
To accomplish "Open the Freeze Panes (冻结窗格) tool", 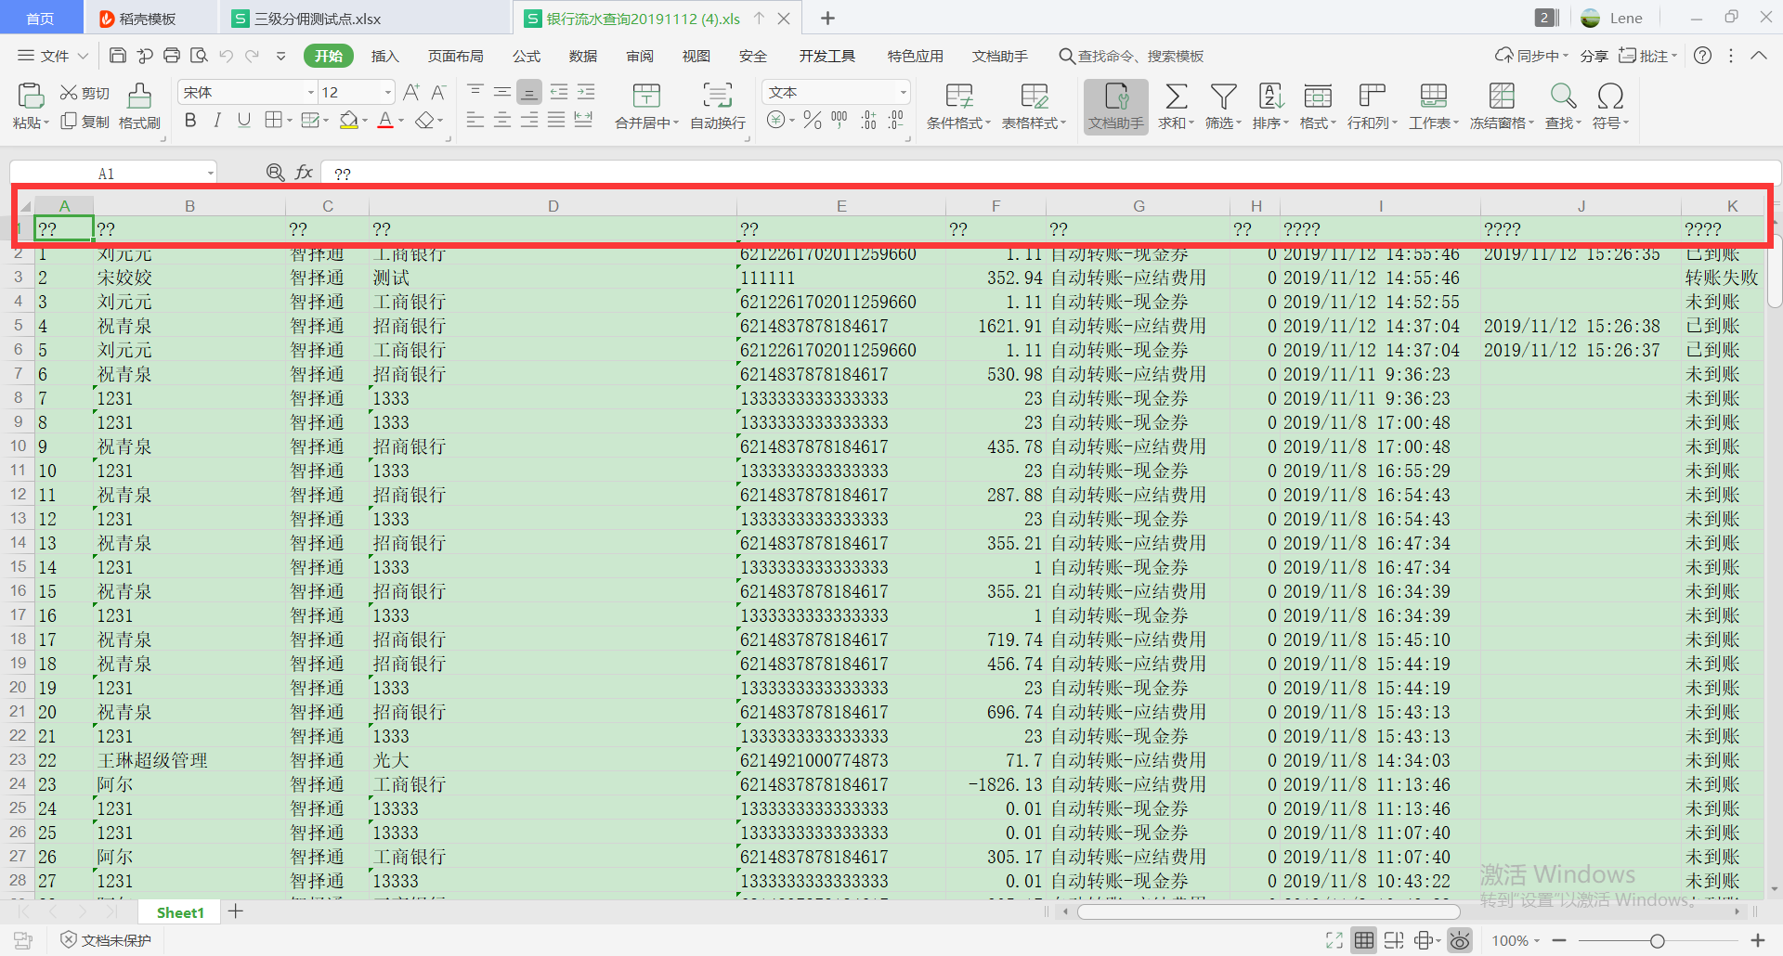I will click(x=1501, y=97).
